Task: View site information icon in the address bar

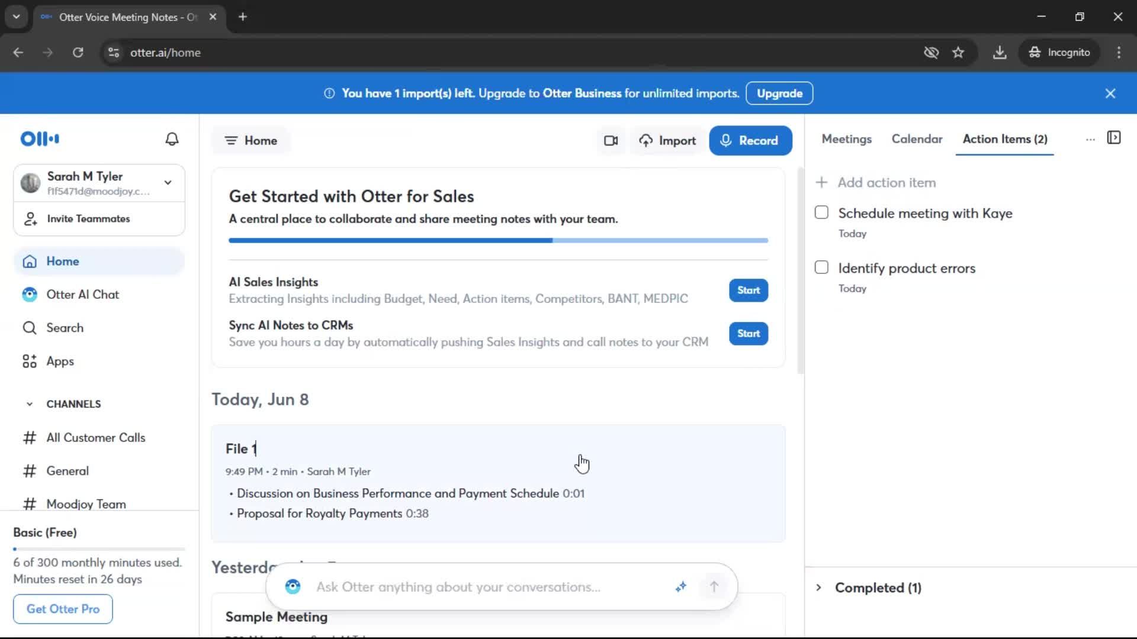Action: pyautogui.click(x=114, y=53)
